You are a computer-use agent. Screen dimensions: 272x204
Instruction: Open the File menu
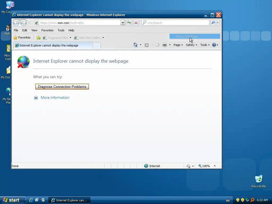tap(16, 30)
